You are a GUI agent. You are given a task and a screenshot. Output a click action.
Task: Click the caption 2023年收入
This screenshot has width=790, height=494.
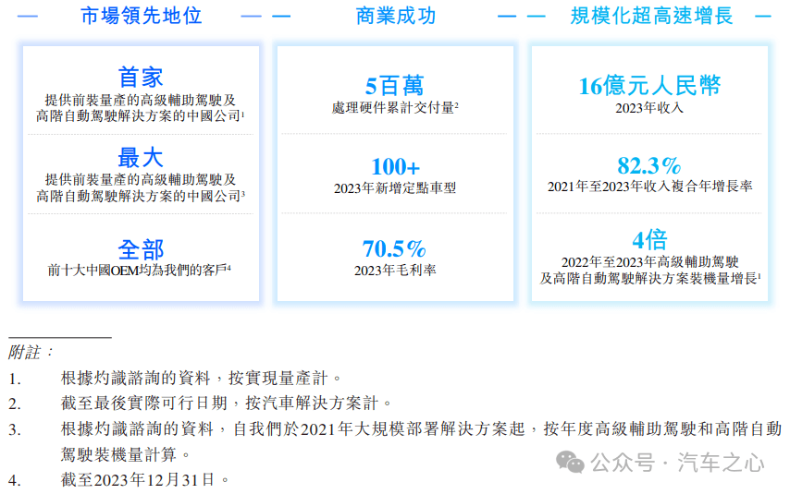point(649,108)
